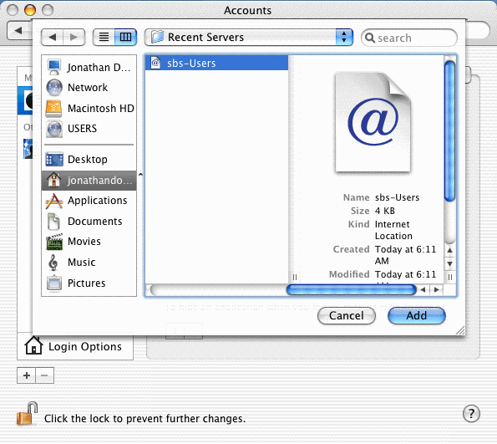Click the lock to prevent changes
The width and height of the screenshot is (497, 444).
tap(27, 414)
